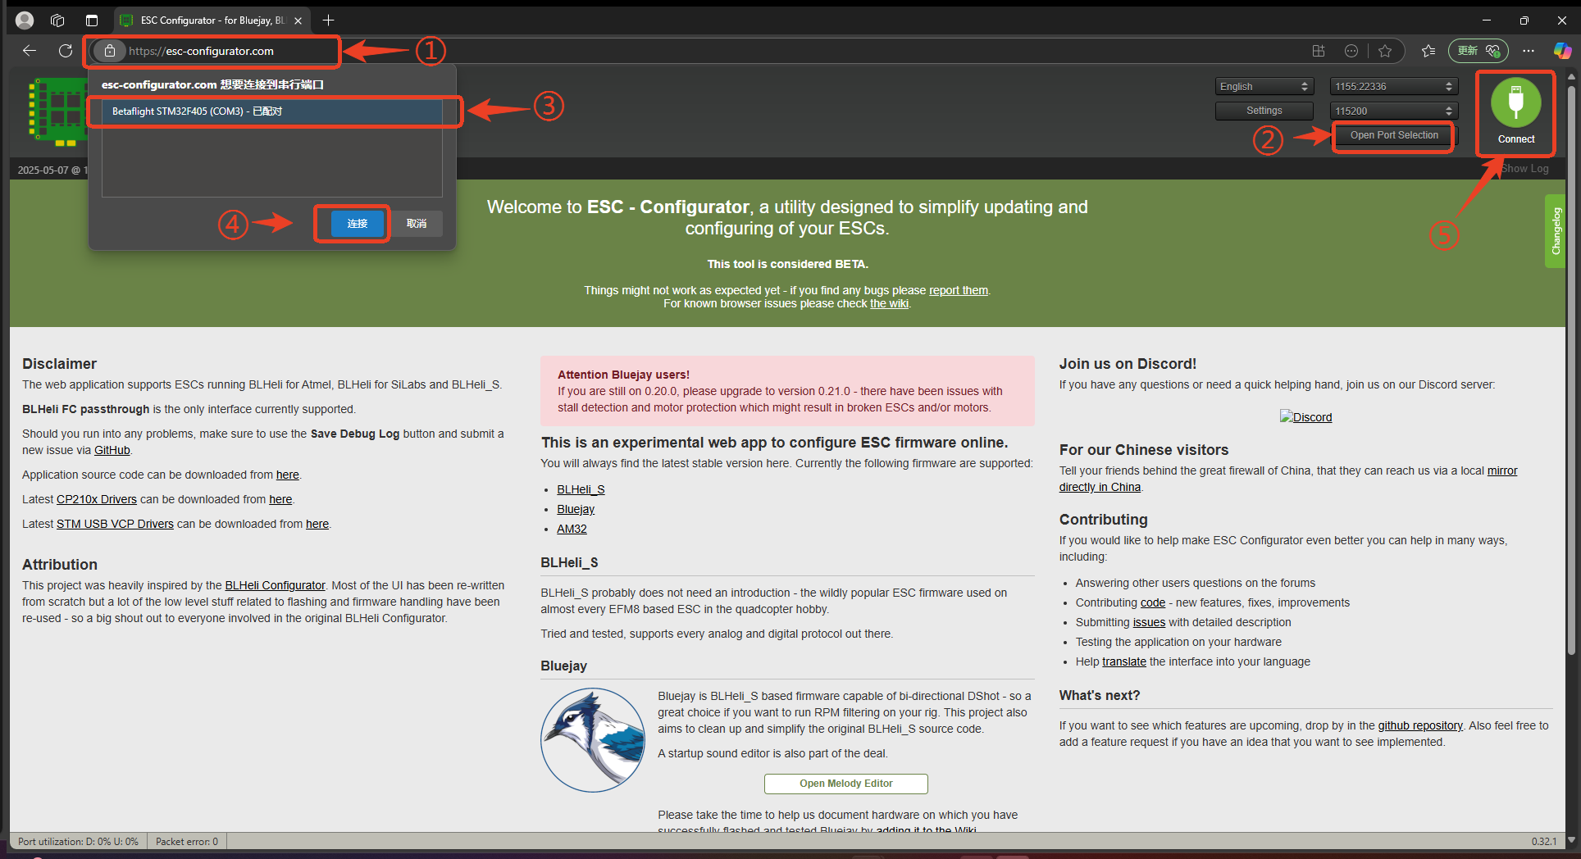Launch Copilot from the toolbar icon
The image size is (1581, 859).
(x=1563, y=51)
